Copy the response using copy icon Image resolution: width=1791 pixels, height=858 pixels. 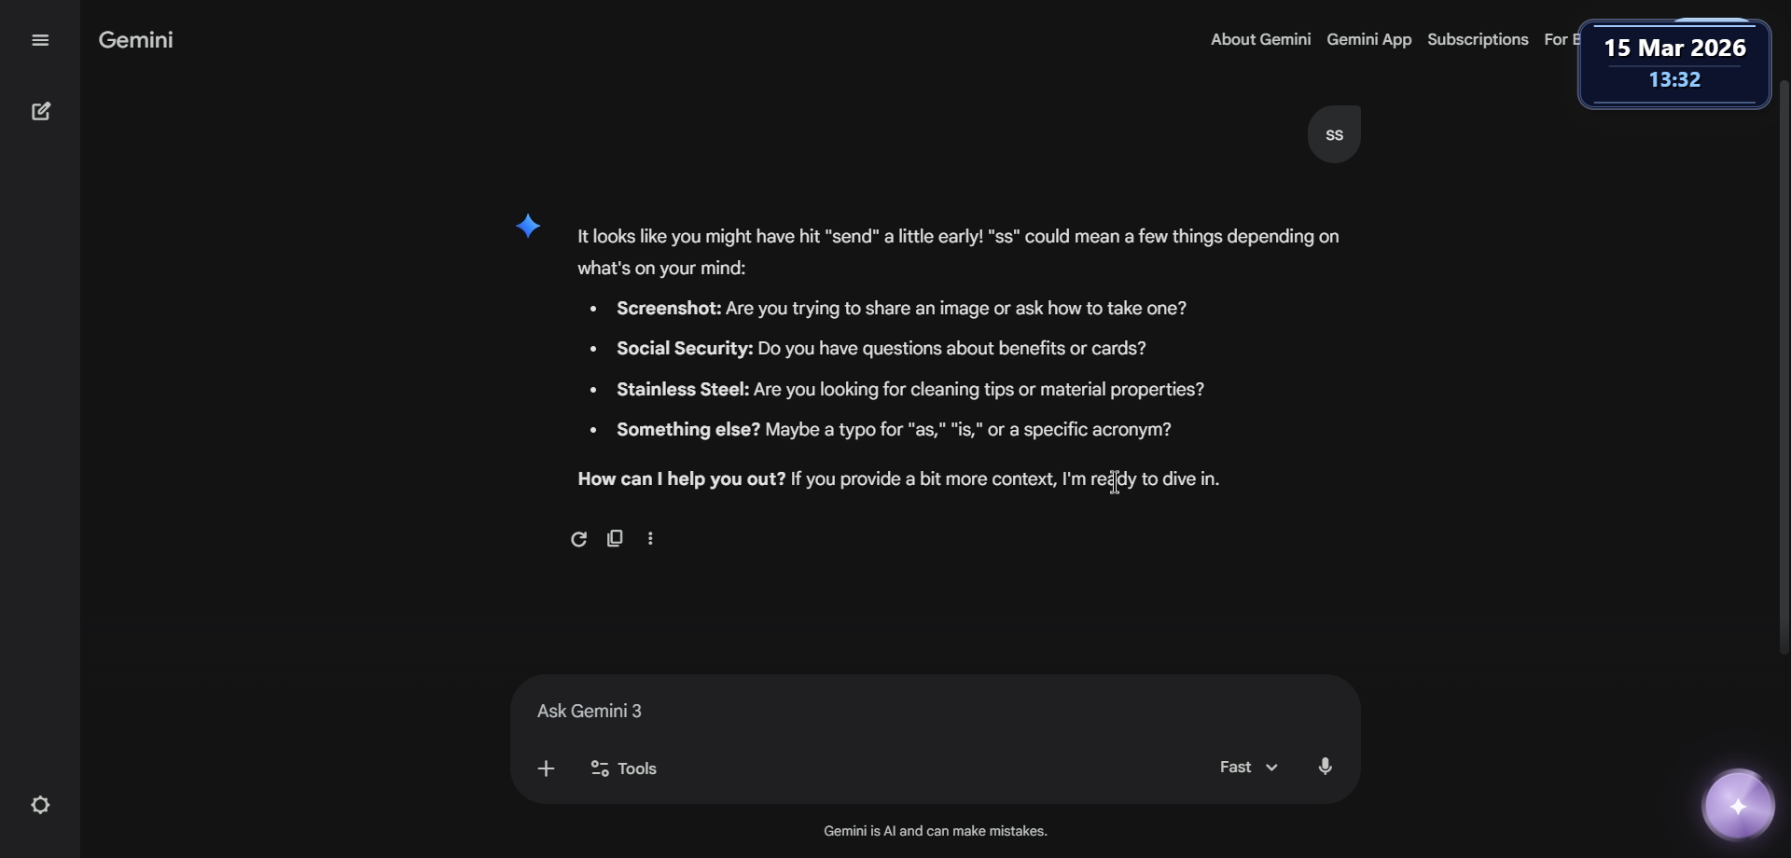coord(615,539)
